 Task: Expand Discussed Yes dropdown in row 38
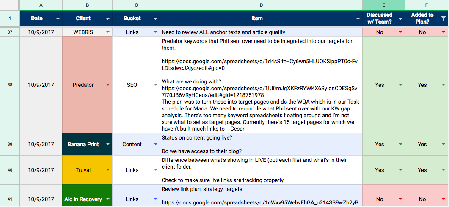401,85
